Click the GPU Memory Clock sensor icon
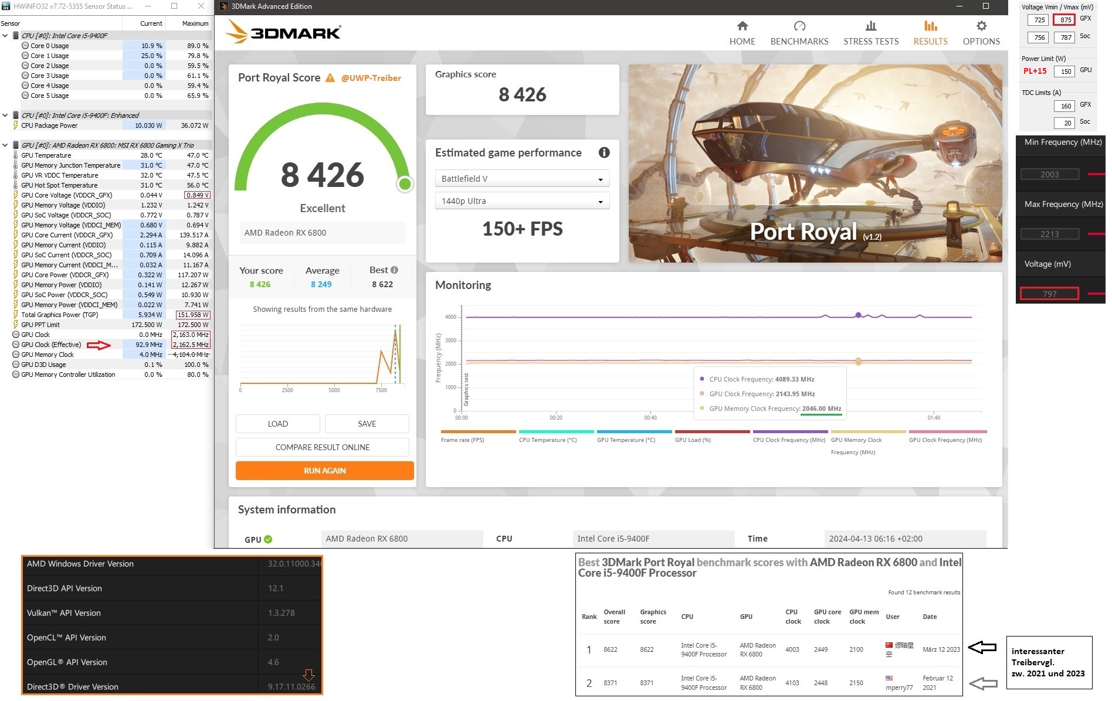The height and width of the screenshot is (701, 1112). [16, 355]
